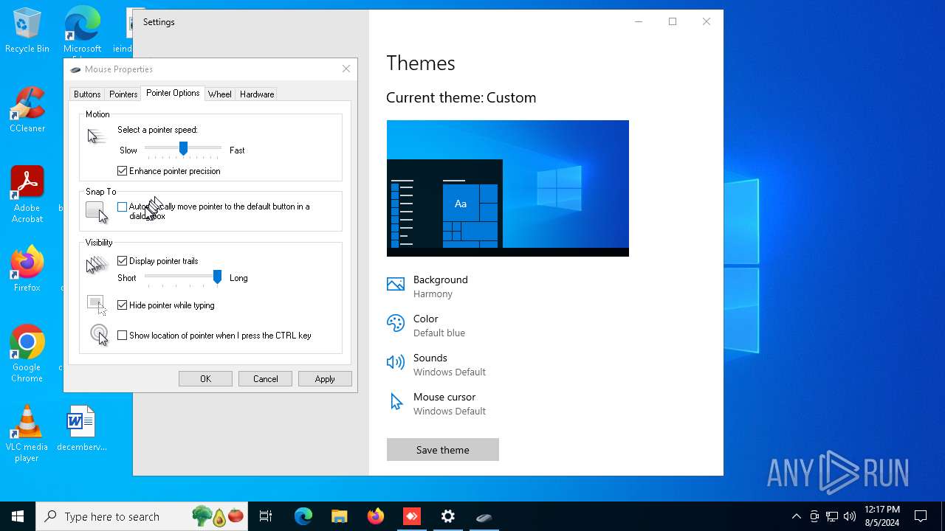Viewport: 945px width, 531px height.
Task: Uncheck Display pointer trails
Action: pyautogui.click(x=123, y=260)
